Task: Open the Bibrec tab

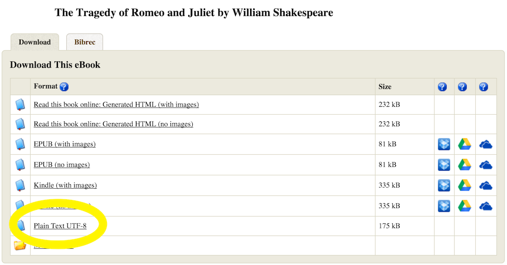Action: [x=85, y=42]
